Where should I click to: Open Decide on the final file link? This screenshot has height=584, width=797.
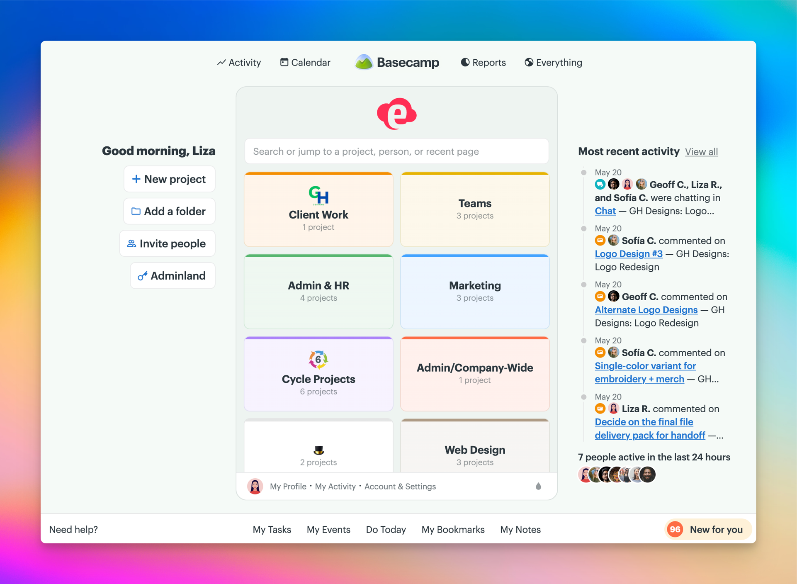point(650,428)
